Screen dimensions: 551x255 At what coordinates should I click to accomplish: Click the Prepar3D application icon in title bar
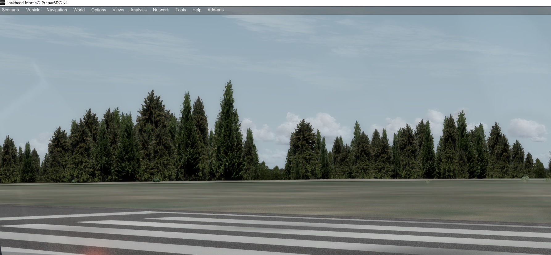click(2, 2)
